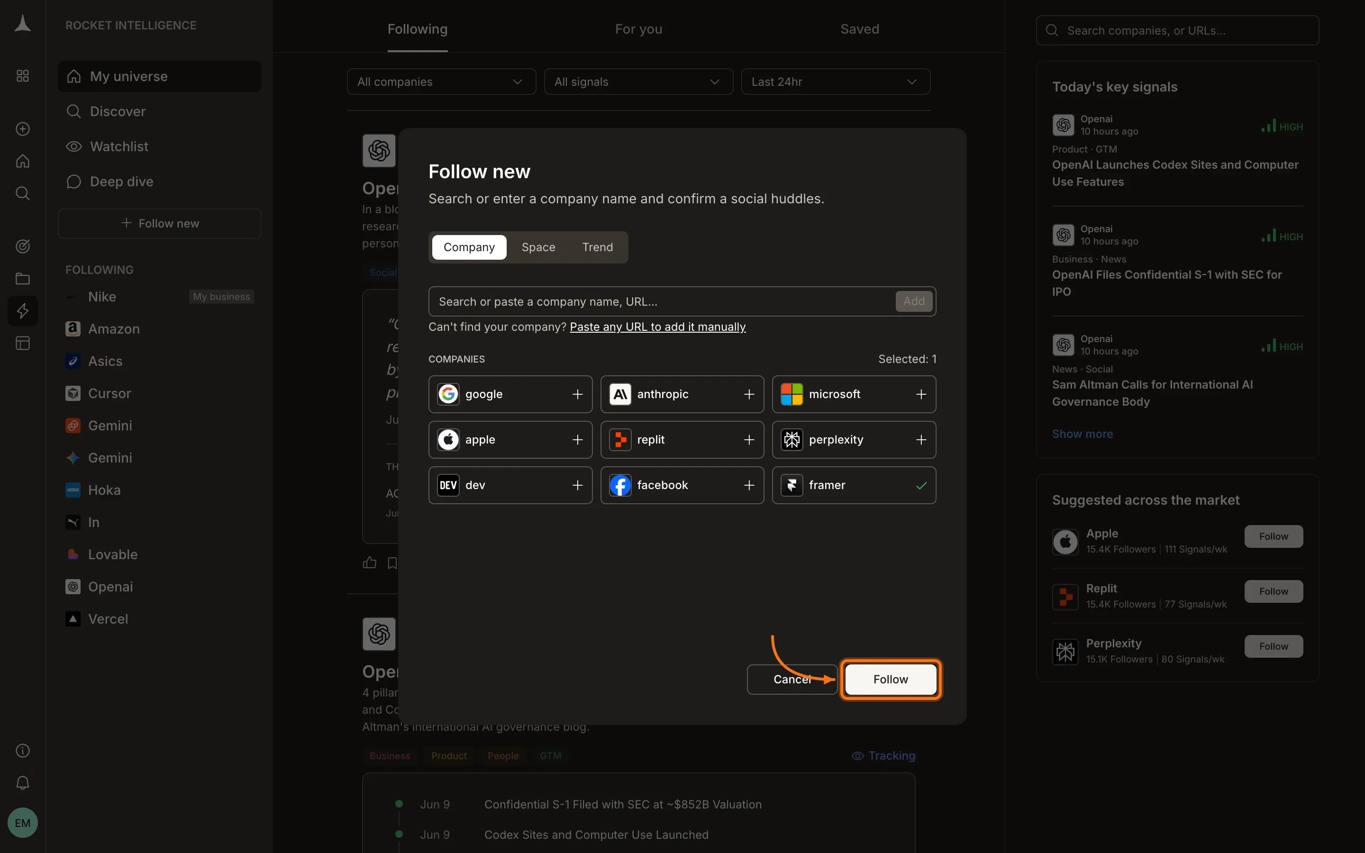Add google with its plus icon
This screenshot has height=853, width=1365.
577,394
